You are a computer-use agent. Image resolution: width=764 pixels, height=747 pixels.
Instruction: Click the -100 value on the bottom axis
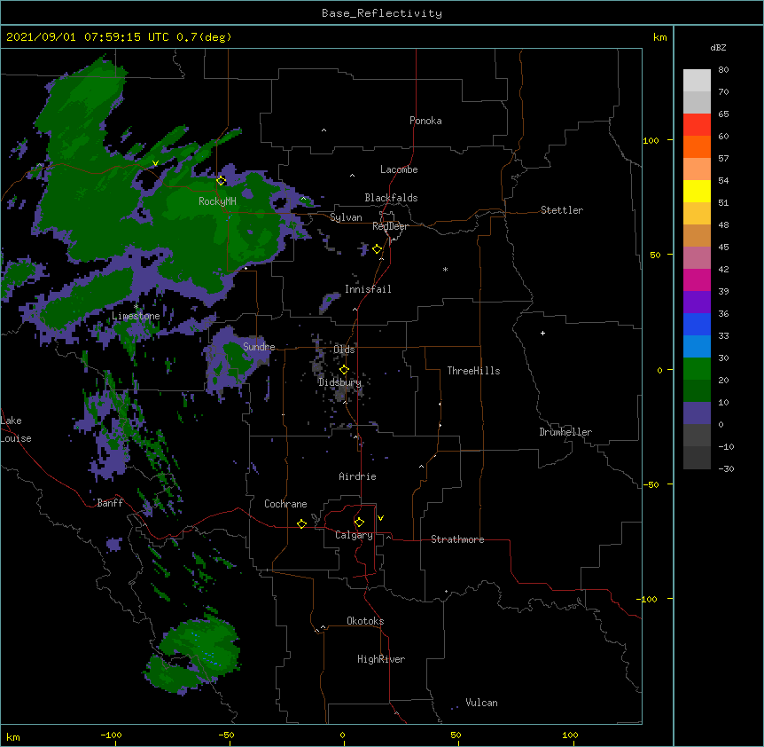[111, 735]
